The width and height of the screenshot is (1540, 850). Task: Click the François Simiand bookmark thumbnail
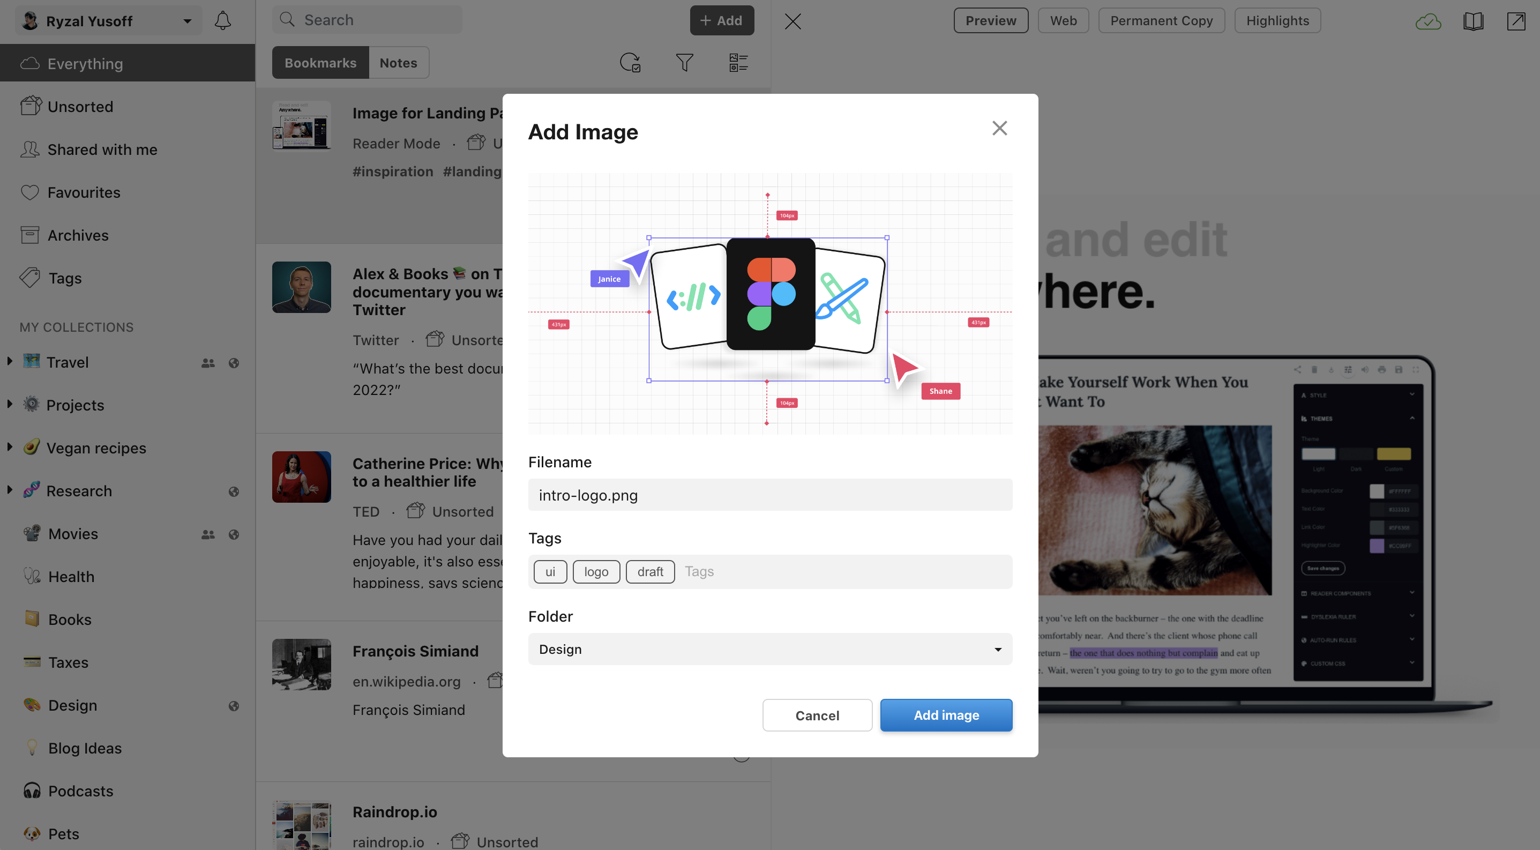pyautogui.click(x=301, y=665)
